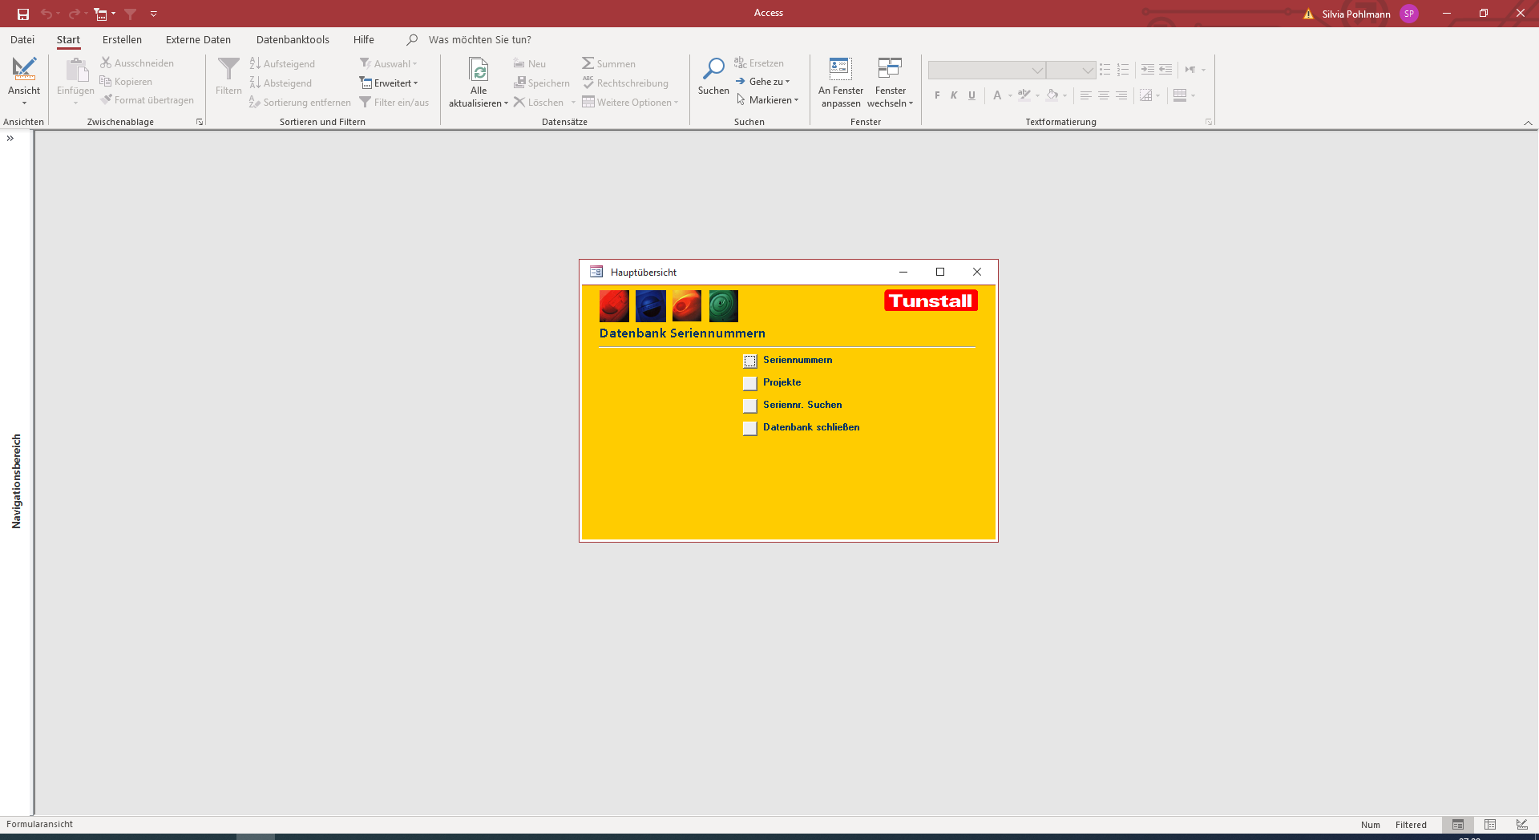
Task: Click Fenster wechseln icon
Action: point(890,68)
